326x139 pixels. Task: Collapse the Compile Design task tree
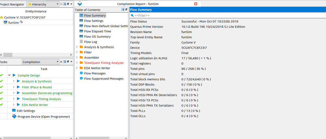point(9,75)
